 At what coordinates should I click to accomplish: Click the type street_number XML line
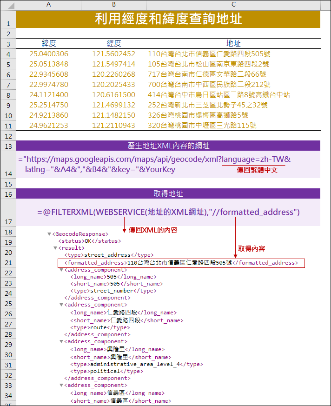[x=113, y=291]
